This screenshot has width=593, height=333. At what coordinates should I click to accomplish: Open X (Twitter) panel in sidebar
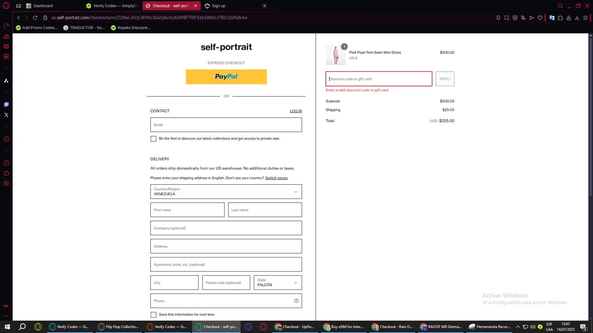(6, 115)
